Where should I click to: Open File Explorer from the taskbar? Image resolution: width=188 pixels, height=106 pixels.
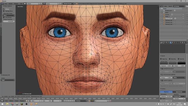pos(7,104)
